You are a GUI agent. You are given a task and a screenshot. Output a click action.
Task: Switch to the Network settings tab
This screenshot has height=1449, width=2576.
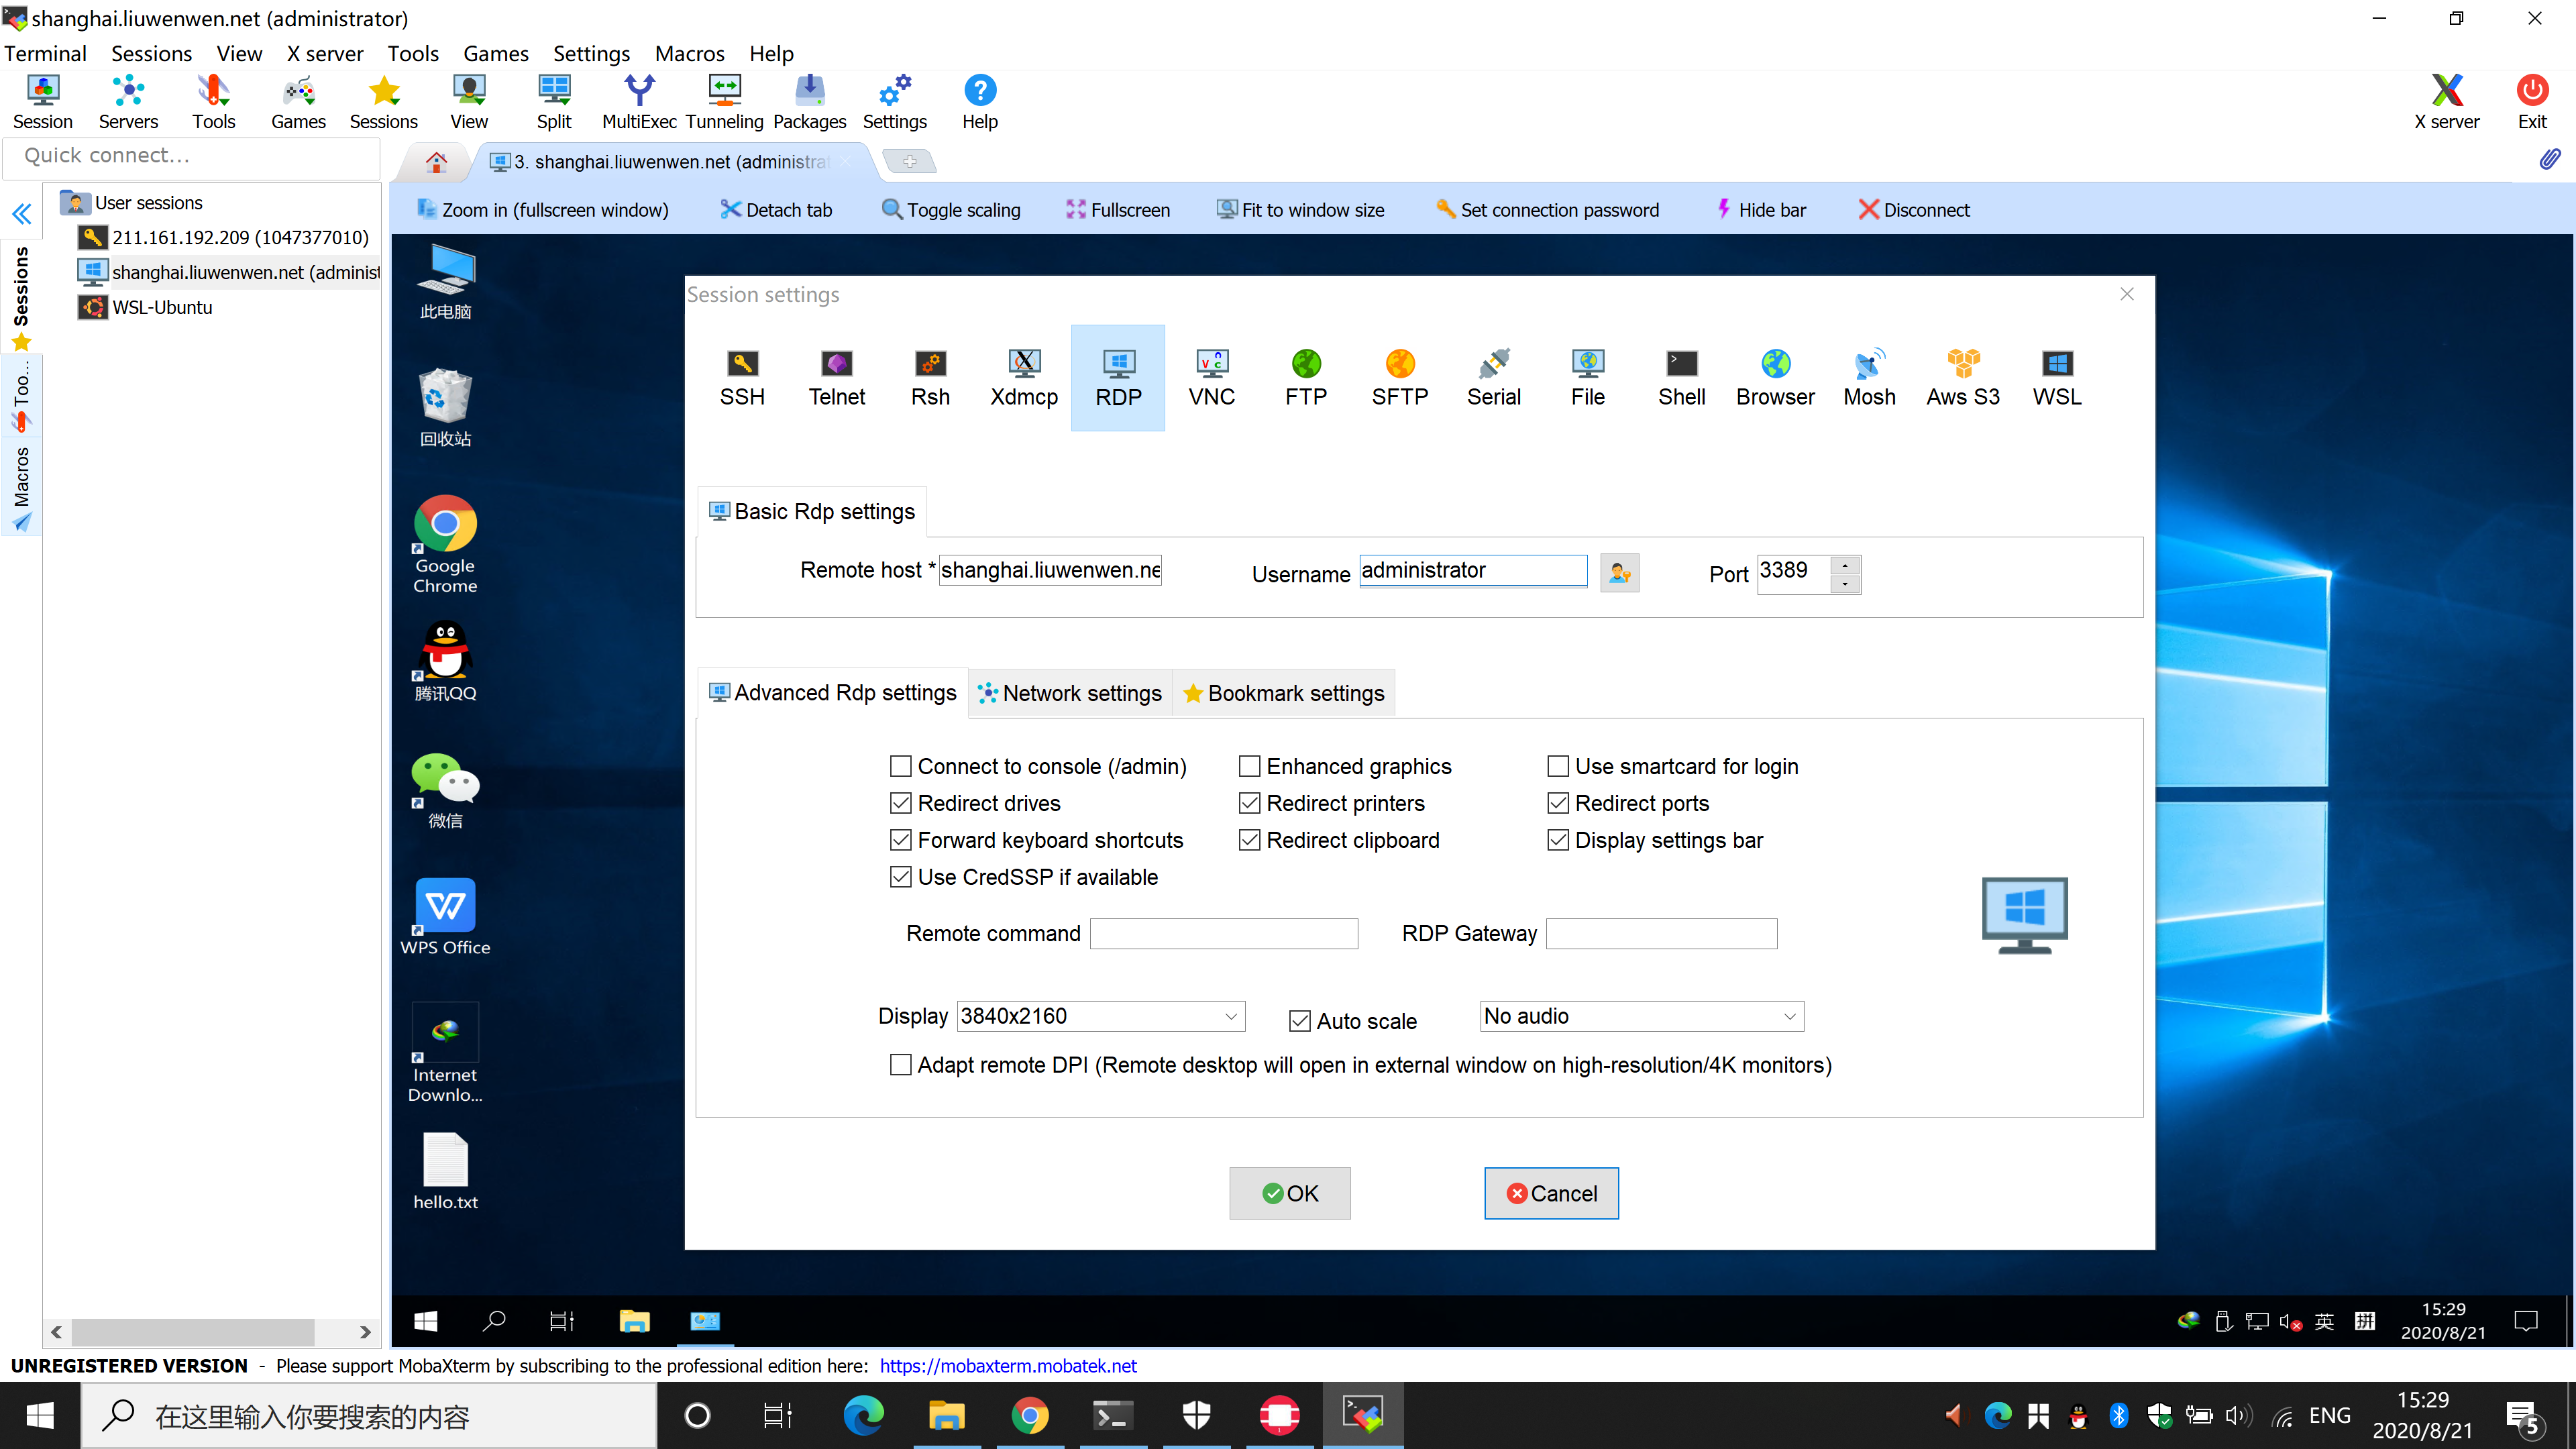tap(1070, 693)
